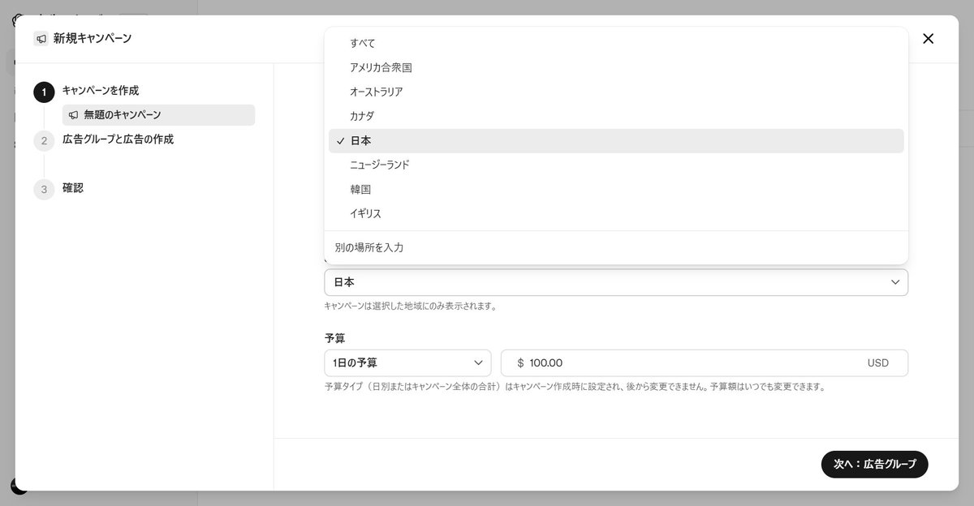Screen dimensions: 974x506
Task: Pick カナダ from the region list
Action: [x=615, y=116]
